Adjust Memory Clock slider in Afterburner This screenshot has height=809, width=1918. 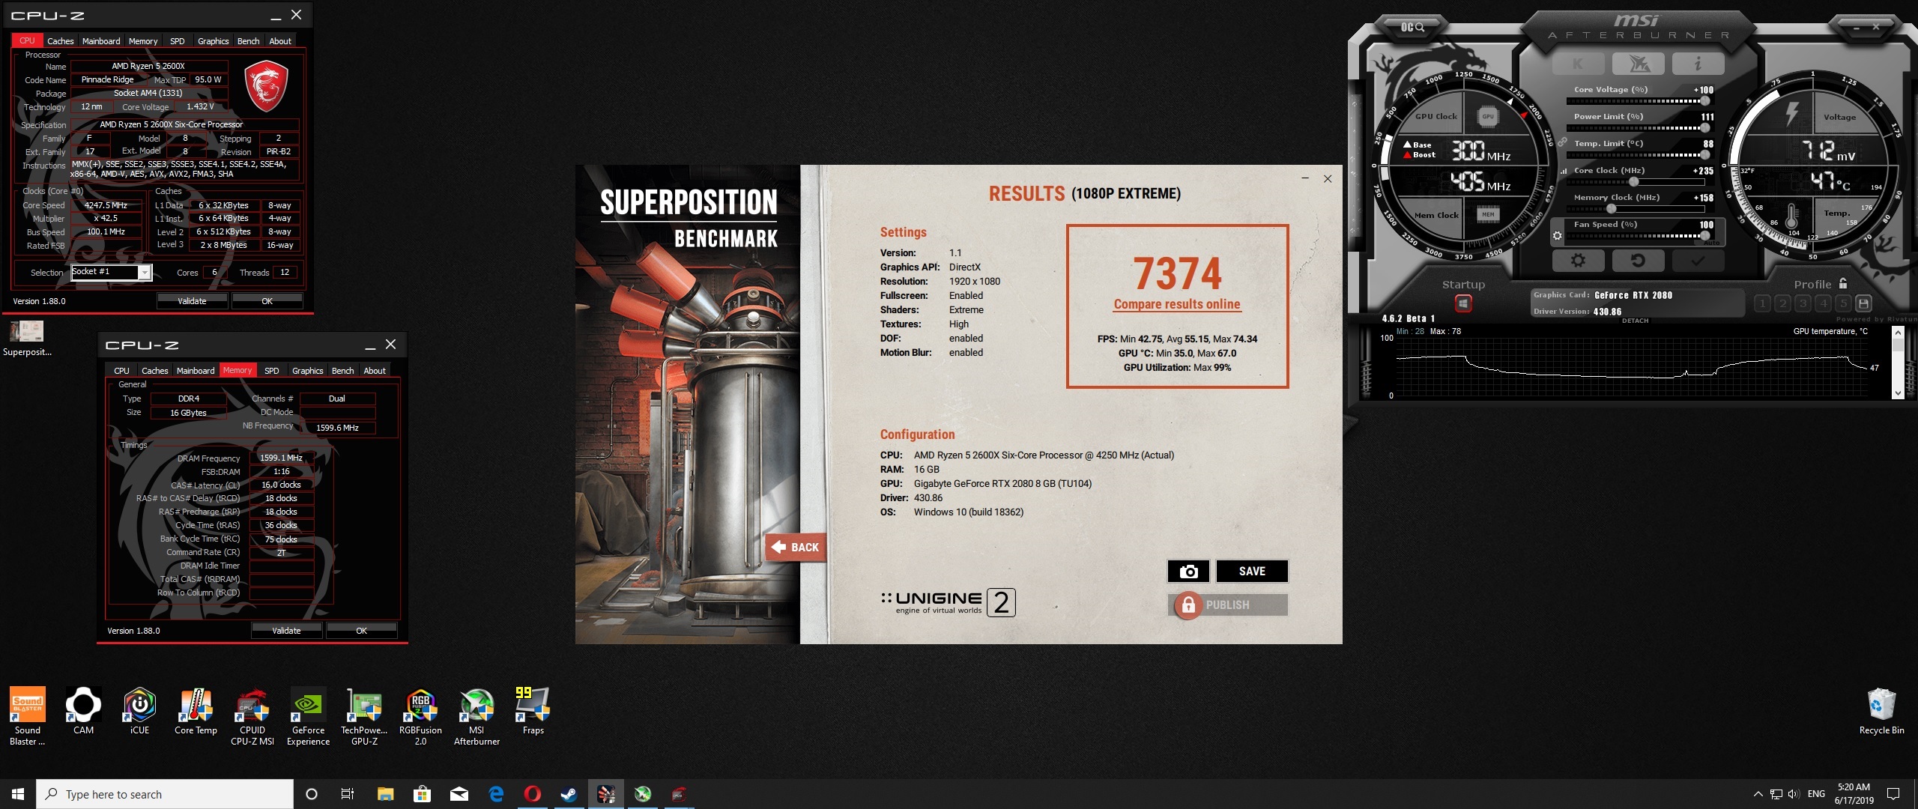pyautogui.click(x=1612, y=209)
